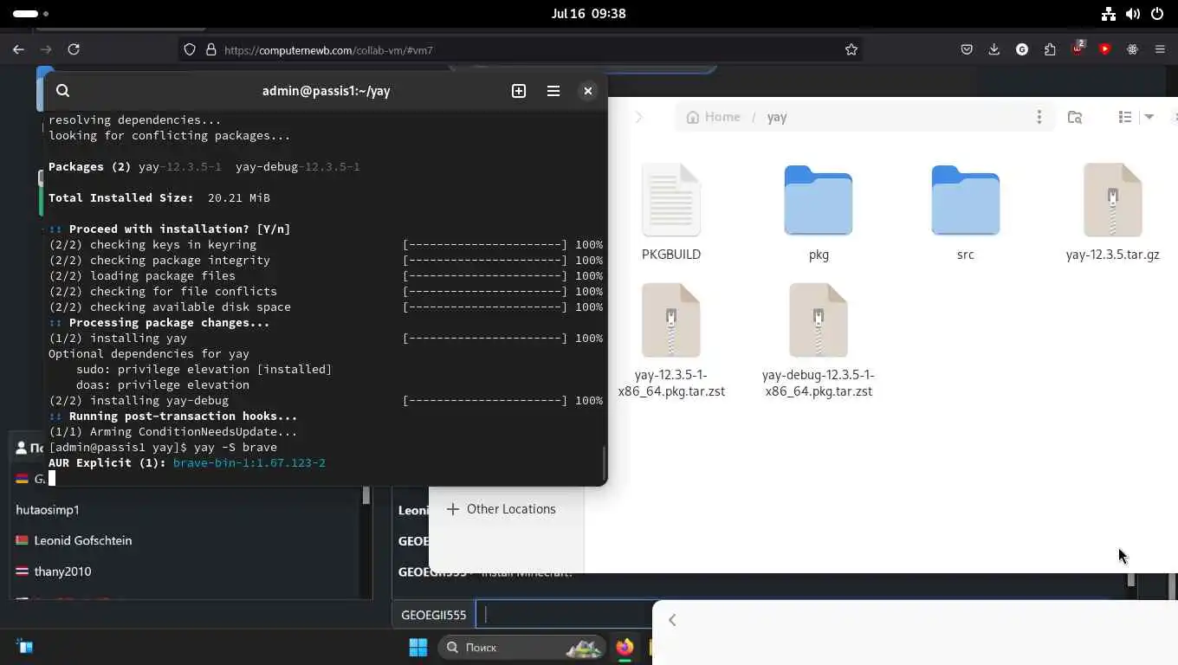Screen dimensions: 1178x665
Task: Open the widgets icon in VM taskbar
Action: tap(24, 647)
